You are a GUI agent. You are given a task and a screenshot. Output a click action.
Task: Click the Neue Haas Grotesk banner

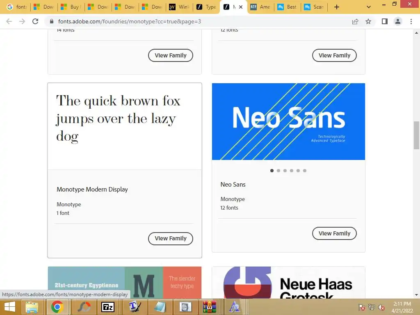288,282
